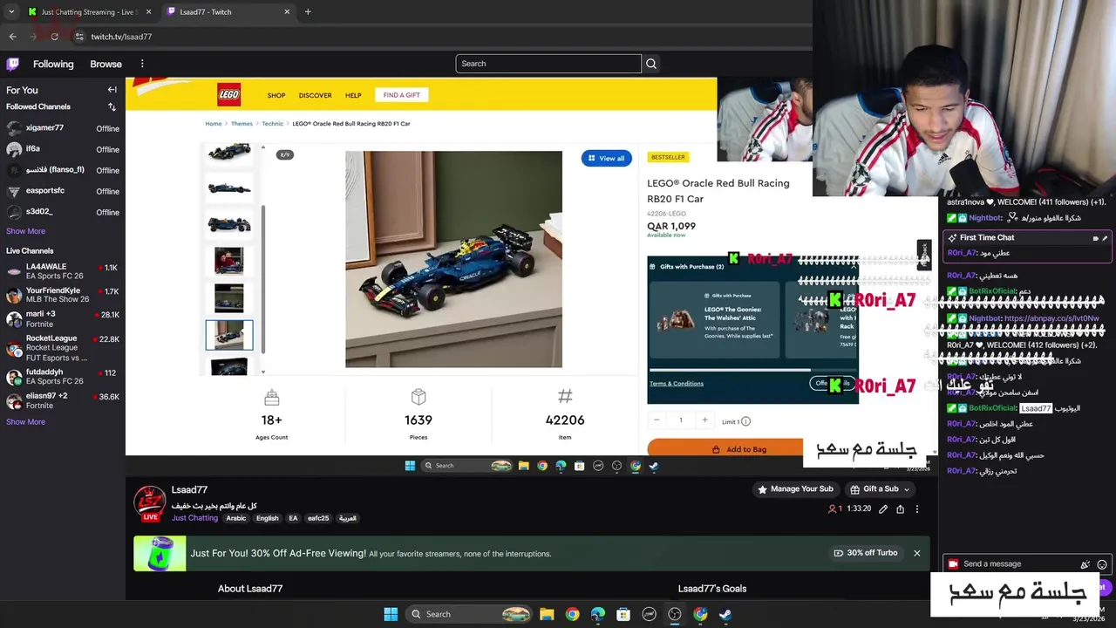Open LA4AWALE live channel
Image resolution: width=1116 pixels, height=628 pixels.
pos(62,271)
